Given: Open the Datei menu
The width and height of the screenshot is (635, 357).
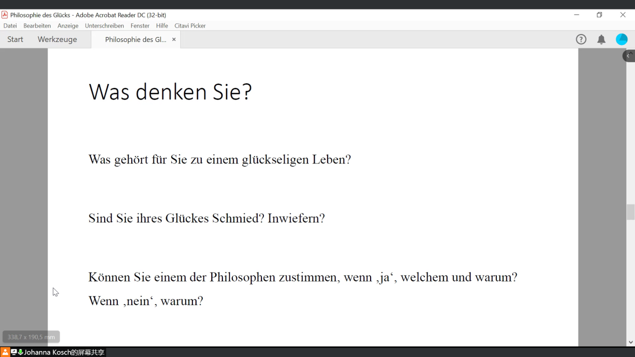Looking at the screenshot, I should tap(10, 25).
